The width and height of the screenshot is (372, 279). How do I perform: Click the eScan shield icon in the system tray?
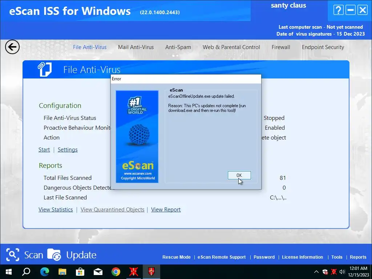pyautogui.click(x=325, y=272)
